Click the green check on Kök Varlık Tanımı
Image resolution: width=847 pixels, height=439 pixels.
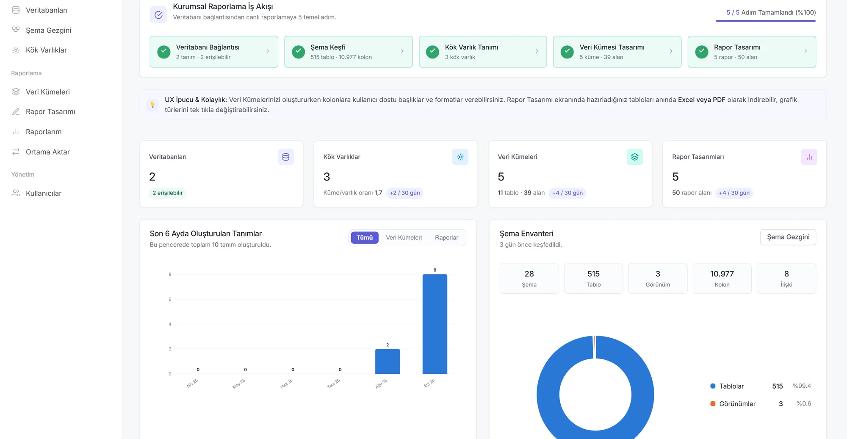(x=432, y=52)
